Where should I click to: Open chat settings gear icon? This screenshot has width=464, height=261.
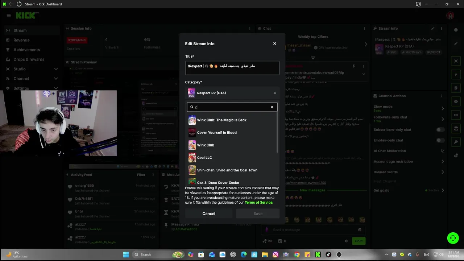[x=346, y=241]
